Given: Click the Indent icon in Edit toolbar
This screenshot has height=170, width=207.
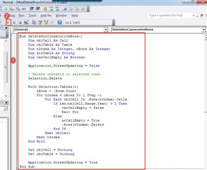Looking at the screenshot, I should pyautogui.click(x=32, y=9).
